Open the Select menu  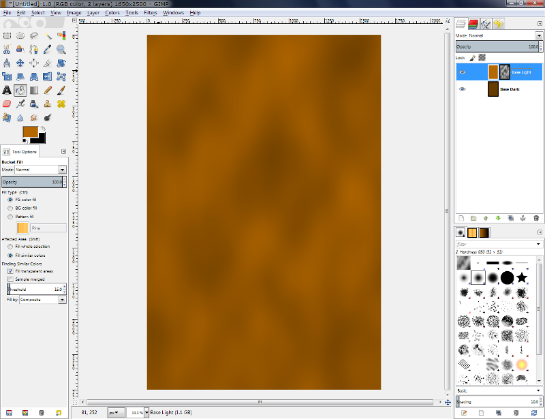(38, 12)
